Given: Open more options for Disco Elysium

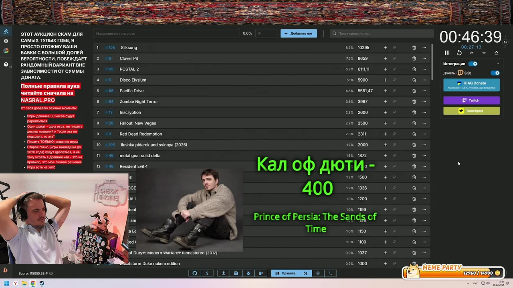Looking at the screenshot, I should pos(424,80).
